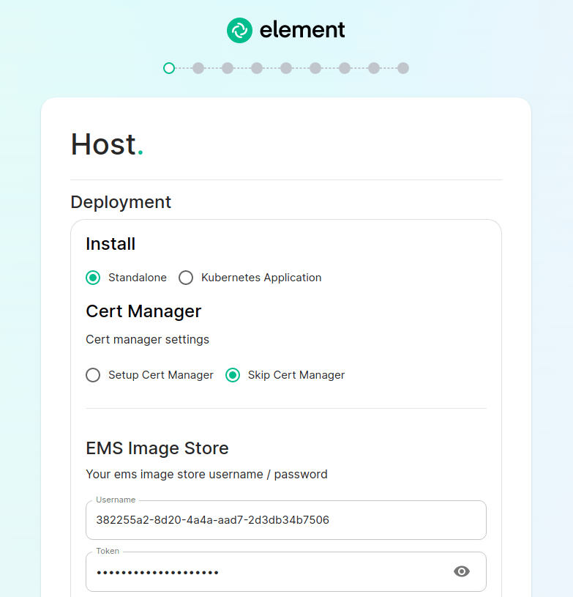Select the Setup Cert Manager option

click(x=93, y=375)
